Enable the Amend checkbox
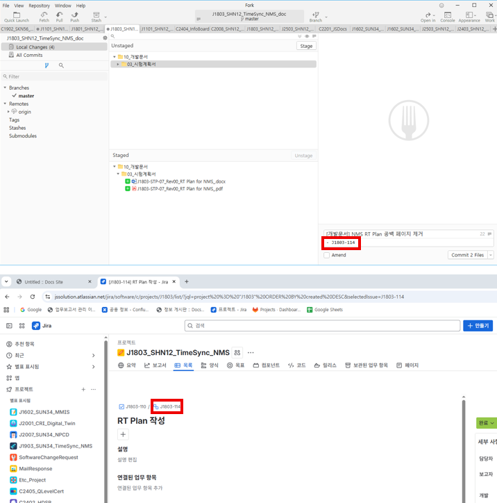 (x=327, y=255)
